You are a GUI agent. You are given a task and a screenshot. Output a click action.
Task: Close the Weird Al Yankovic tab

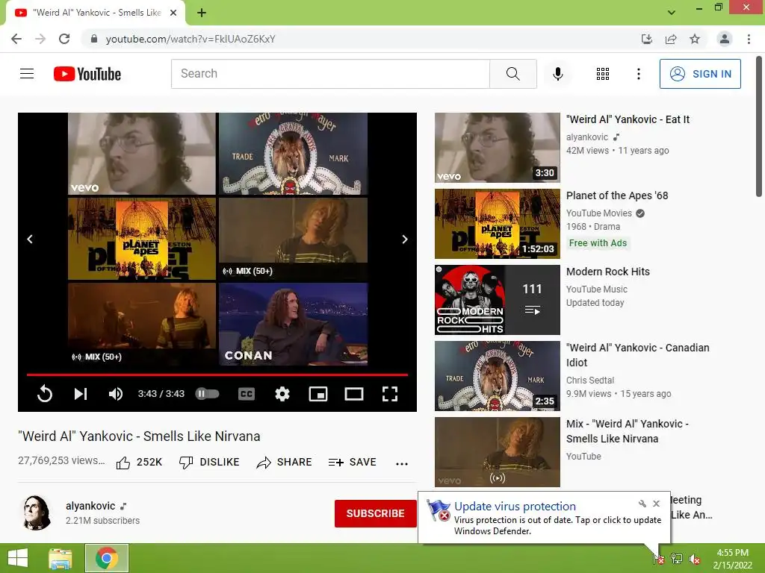tap(173, 13)
